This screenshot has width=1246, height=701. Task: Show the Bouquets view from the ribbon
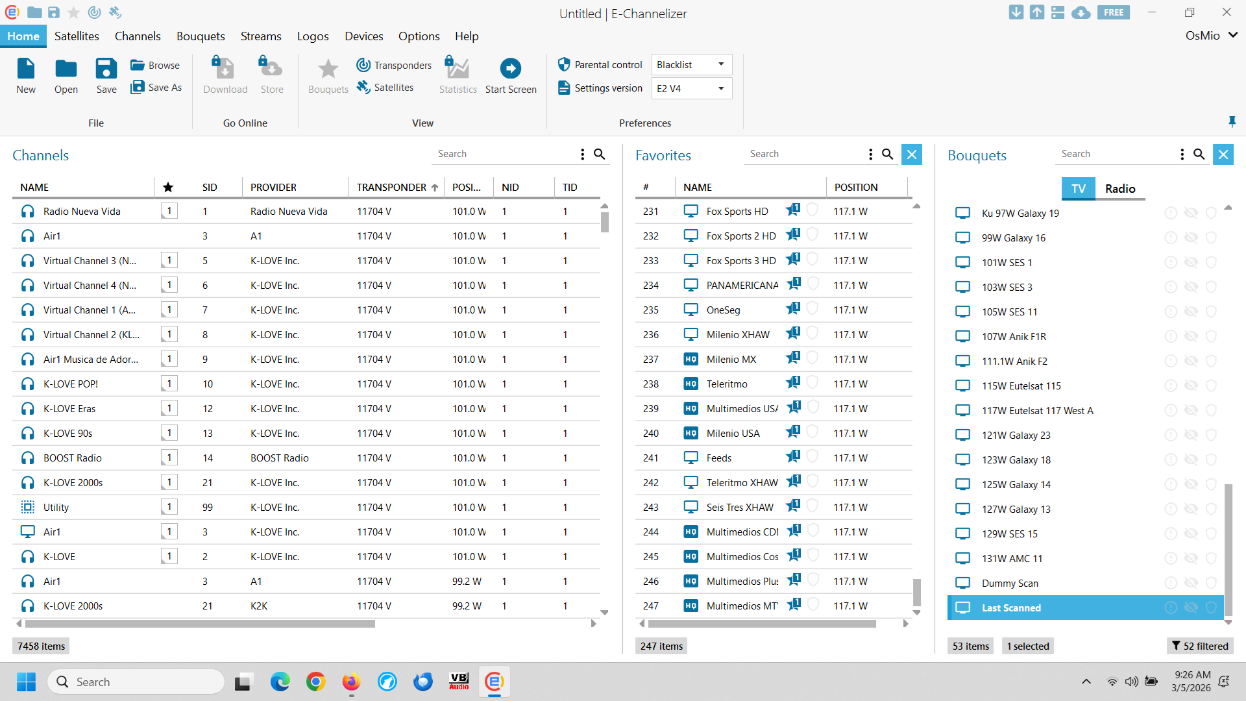pos(328,76)
